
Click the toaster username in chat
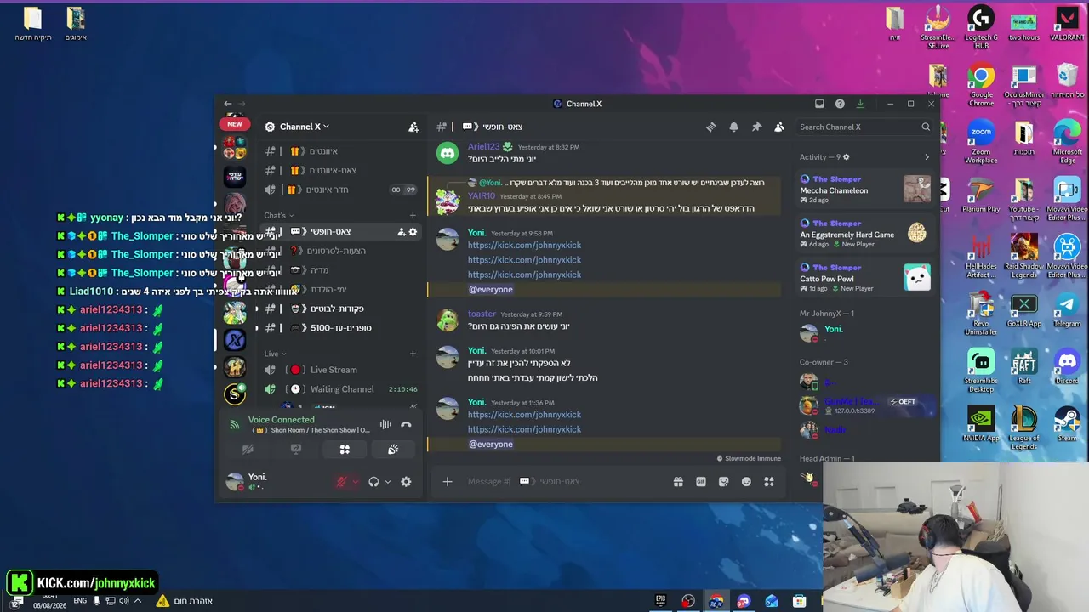click(x=482, y=314)
